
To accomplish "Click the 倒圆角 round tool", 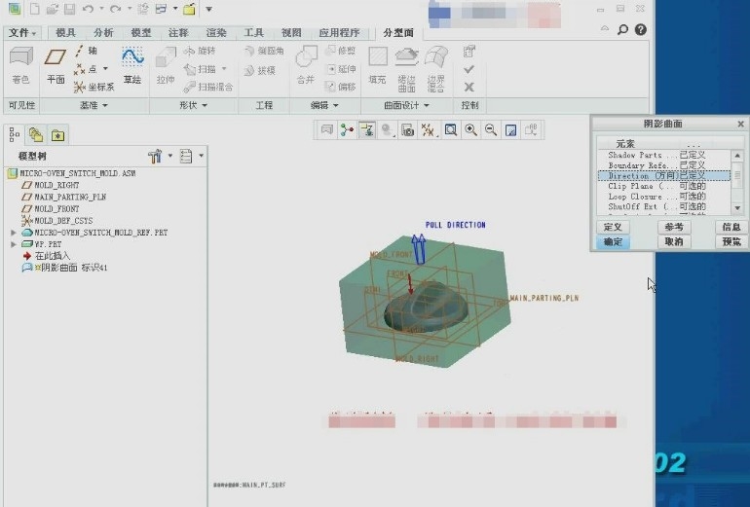I will click(x=264, y=51).
